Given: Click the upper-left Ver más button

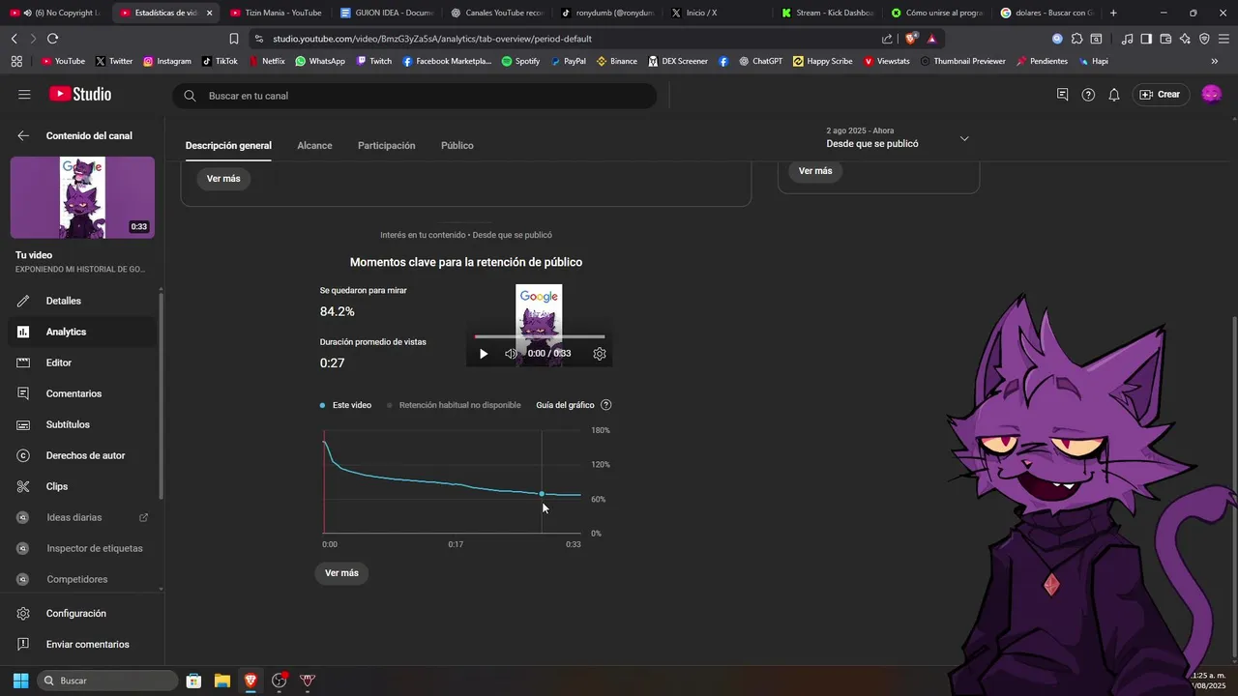Looking at the screenshot, I should point(223,179).
